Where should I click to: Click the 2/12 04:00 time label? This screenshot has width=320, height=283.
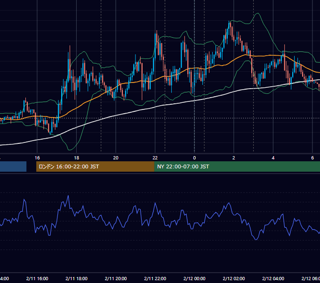click(273, 278)
